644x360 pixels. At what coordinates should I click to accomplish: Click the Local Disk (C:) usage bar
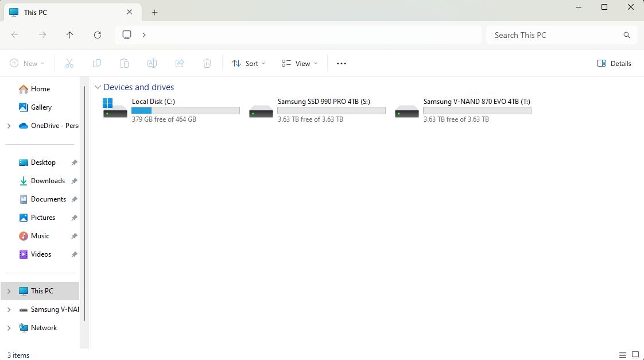[x=185, y=111]
